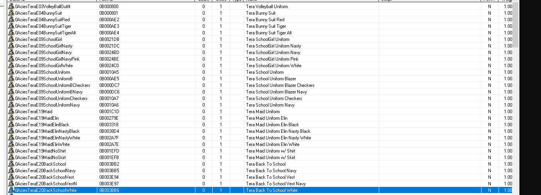
Task: Click the armor icon beside 0AciesTeraE04BunnySuitRed
Action: [11, 20]
